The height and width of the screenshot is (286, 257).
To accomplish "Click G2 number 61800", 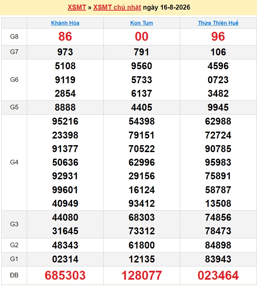I will [x=142, y=245].
